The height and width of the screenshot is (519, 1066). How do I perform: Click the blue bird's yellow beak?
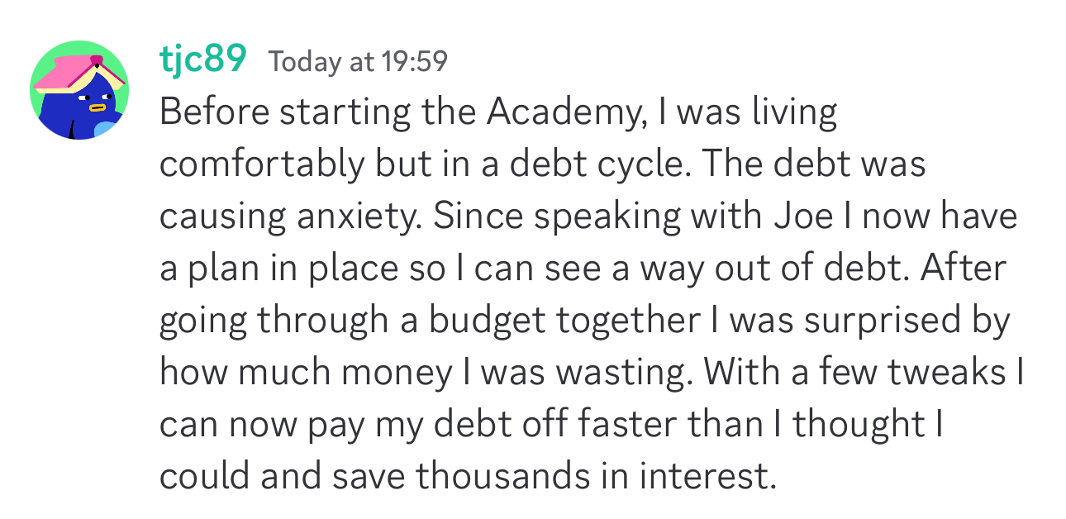98,106
